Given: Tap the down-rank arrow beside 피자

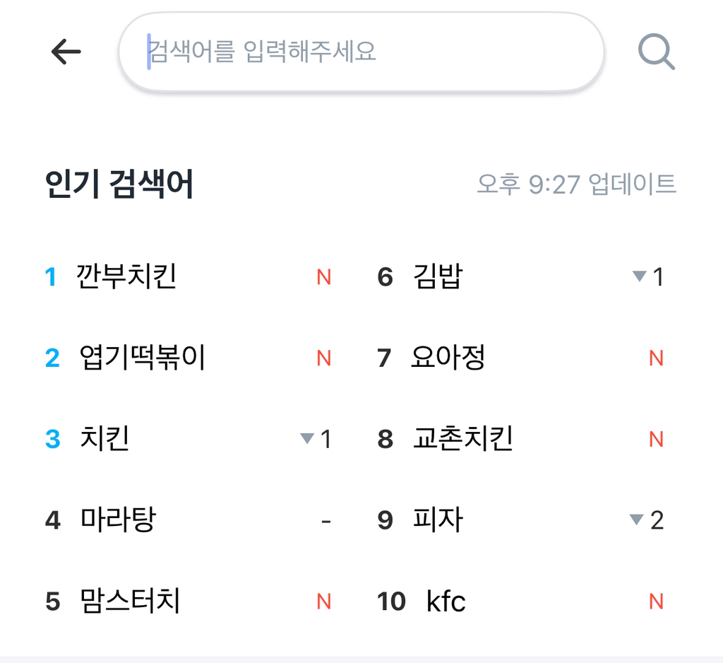Looking at the screenshot, I should [x=636, y=520].
